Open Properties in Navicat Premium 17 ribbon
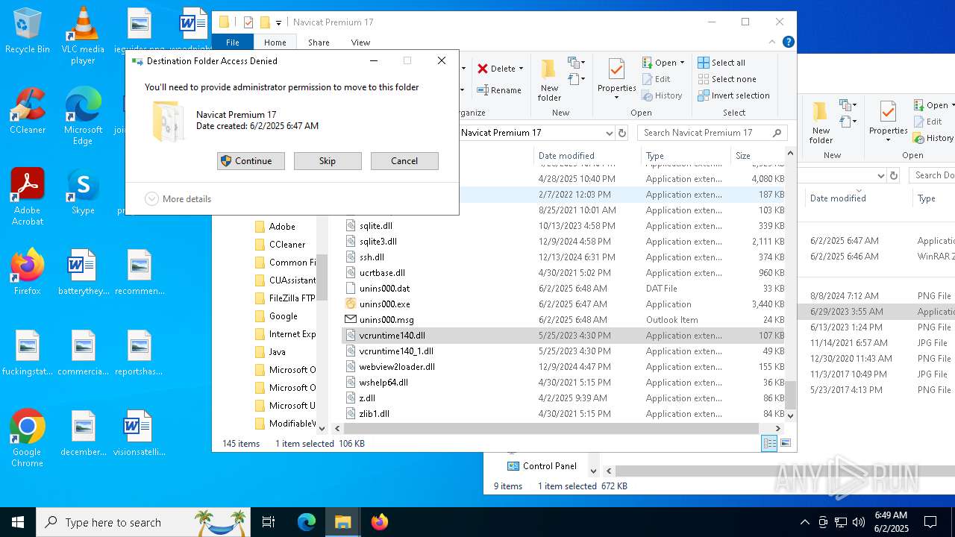 616,74
